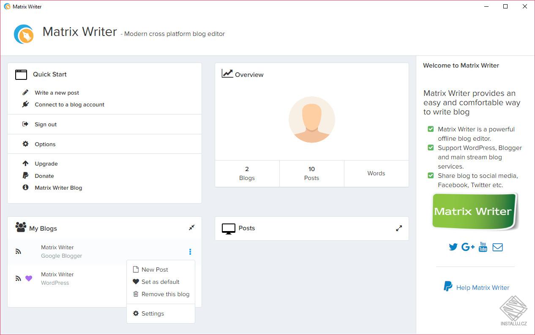Click the Upgrade link
535x335 pixels.
click(x=46, y=163)
